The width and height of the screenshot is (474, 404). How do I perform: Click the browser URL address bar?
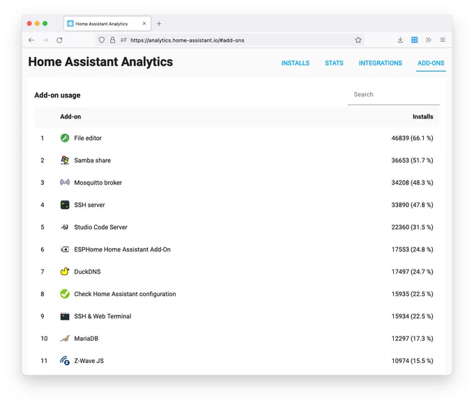tap(230, 40)
